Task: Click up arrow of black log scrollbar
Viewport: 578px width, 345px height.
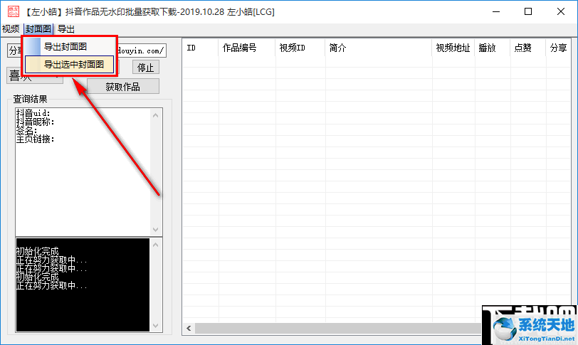Action: (x=156, y=245)
